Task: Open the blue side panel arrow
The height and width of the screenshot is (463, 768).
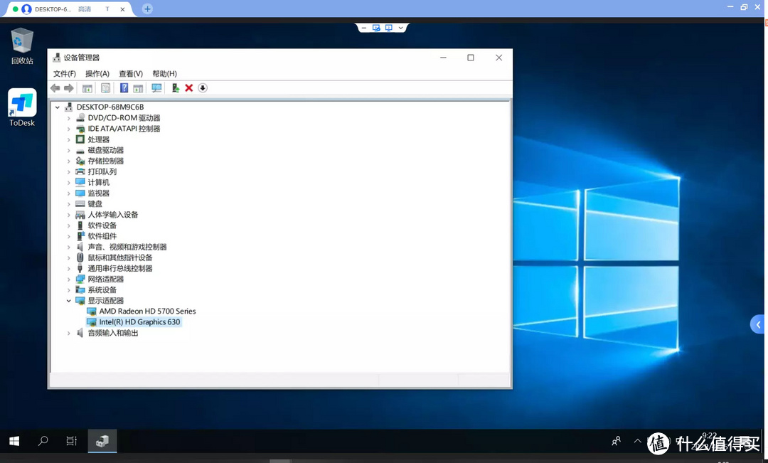Action: tap(758, 324)
